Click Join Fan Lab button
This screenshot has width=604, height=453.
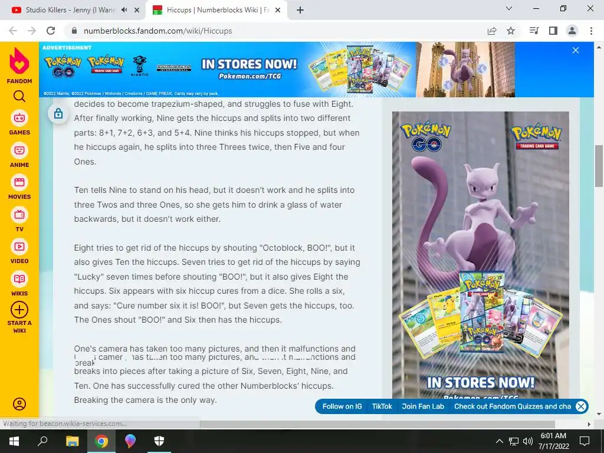[423, 406]
